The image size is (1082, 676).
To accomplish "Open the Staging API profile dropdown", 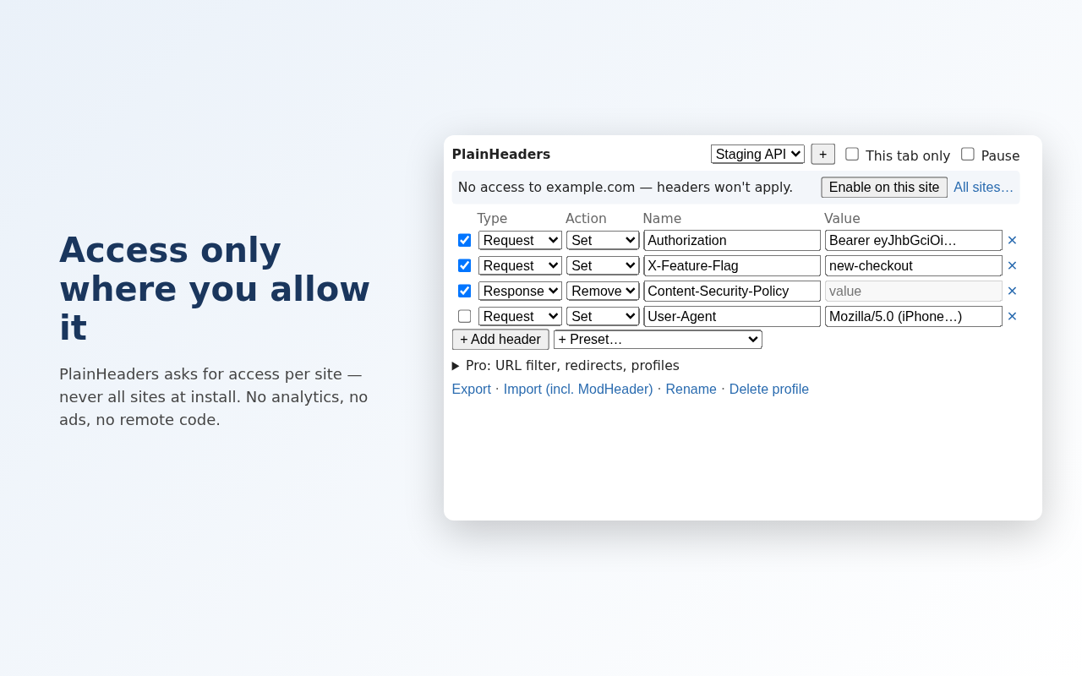I will coord(757,154).
